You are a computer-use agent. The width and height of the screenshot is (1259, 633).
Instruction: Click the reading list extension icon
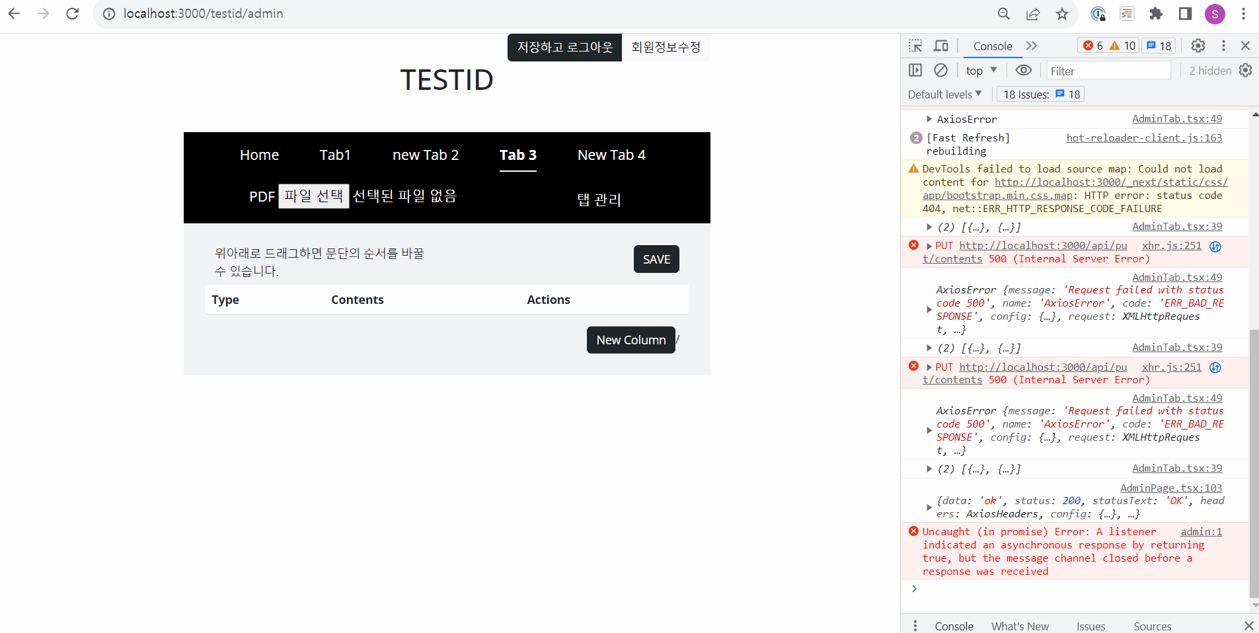[1127, 14]
